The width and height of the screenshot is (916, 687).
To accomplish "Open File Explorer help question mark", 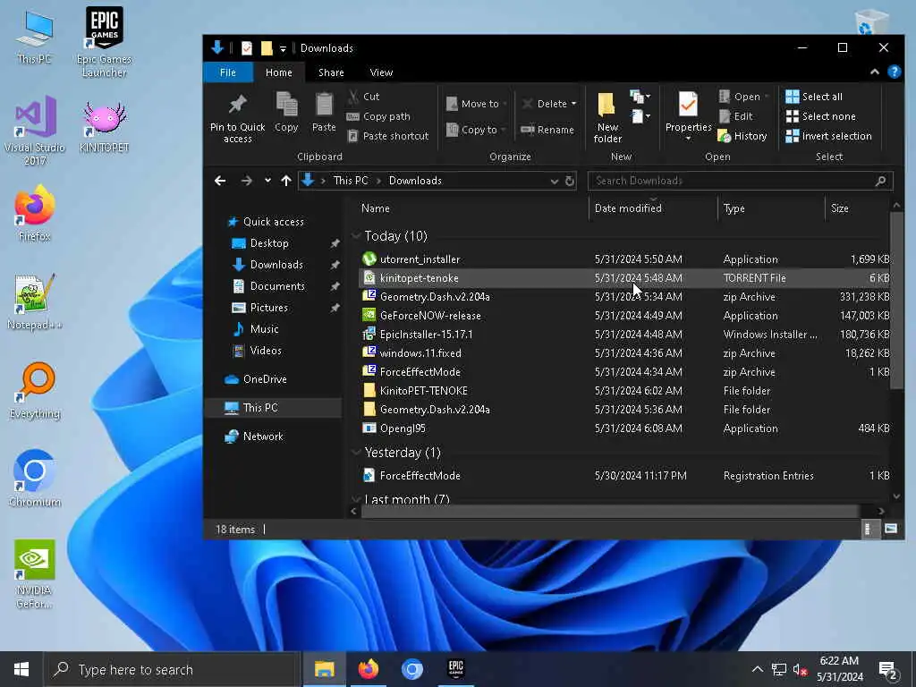I will (894, 72).
